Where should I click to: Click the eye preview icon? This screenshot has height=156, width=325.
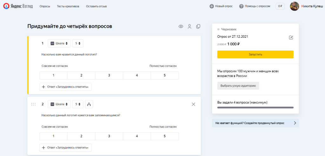point(181,27)
